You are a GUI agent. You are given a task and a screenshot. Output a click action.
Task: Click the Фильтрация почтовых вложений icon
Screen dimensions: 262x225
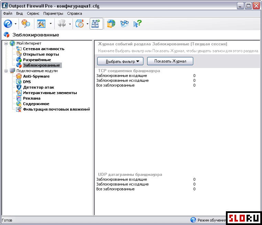click(19, 109)
